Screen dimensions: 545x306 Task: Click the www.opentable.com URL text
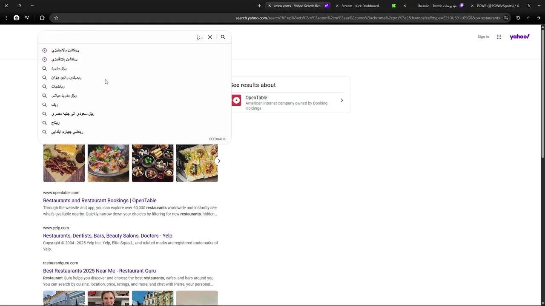click(x=61, y=193)
